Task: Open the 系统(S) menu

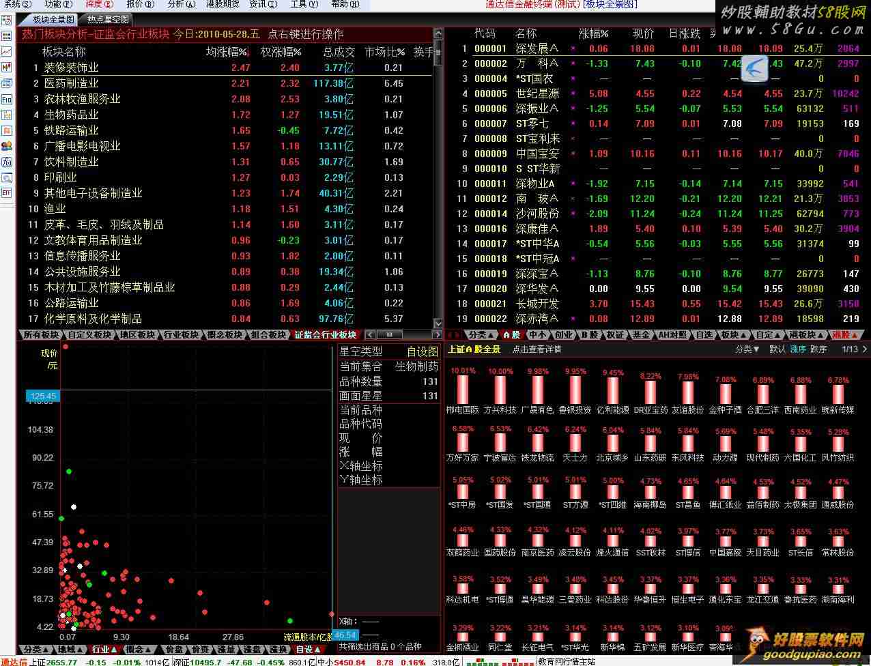Action: click(17, 4)
